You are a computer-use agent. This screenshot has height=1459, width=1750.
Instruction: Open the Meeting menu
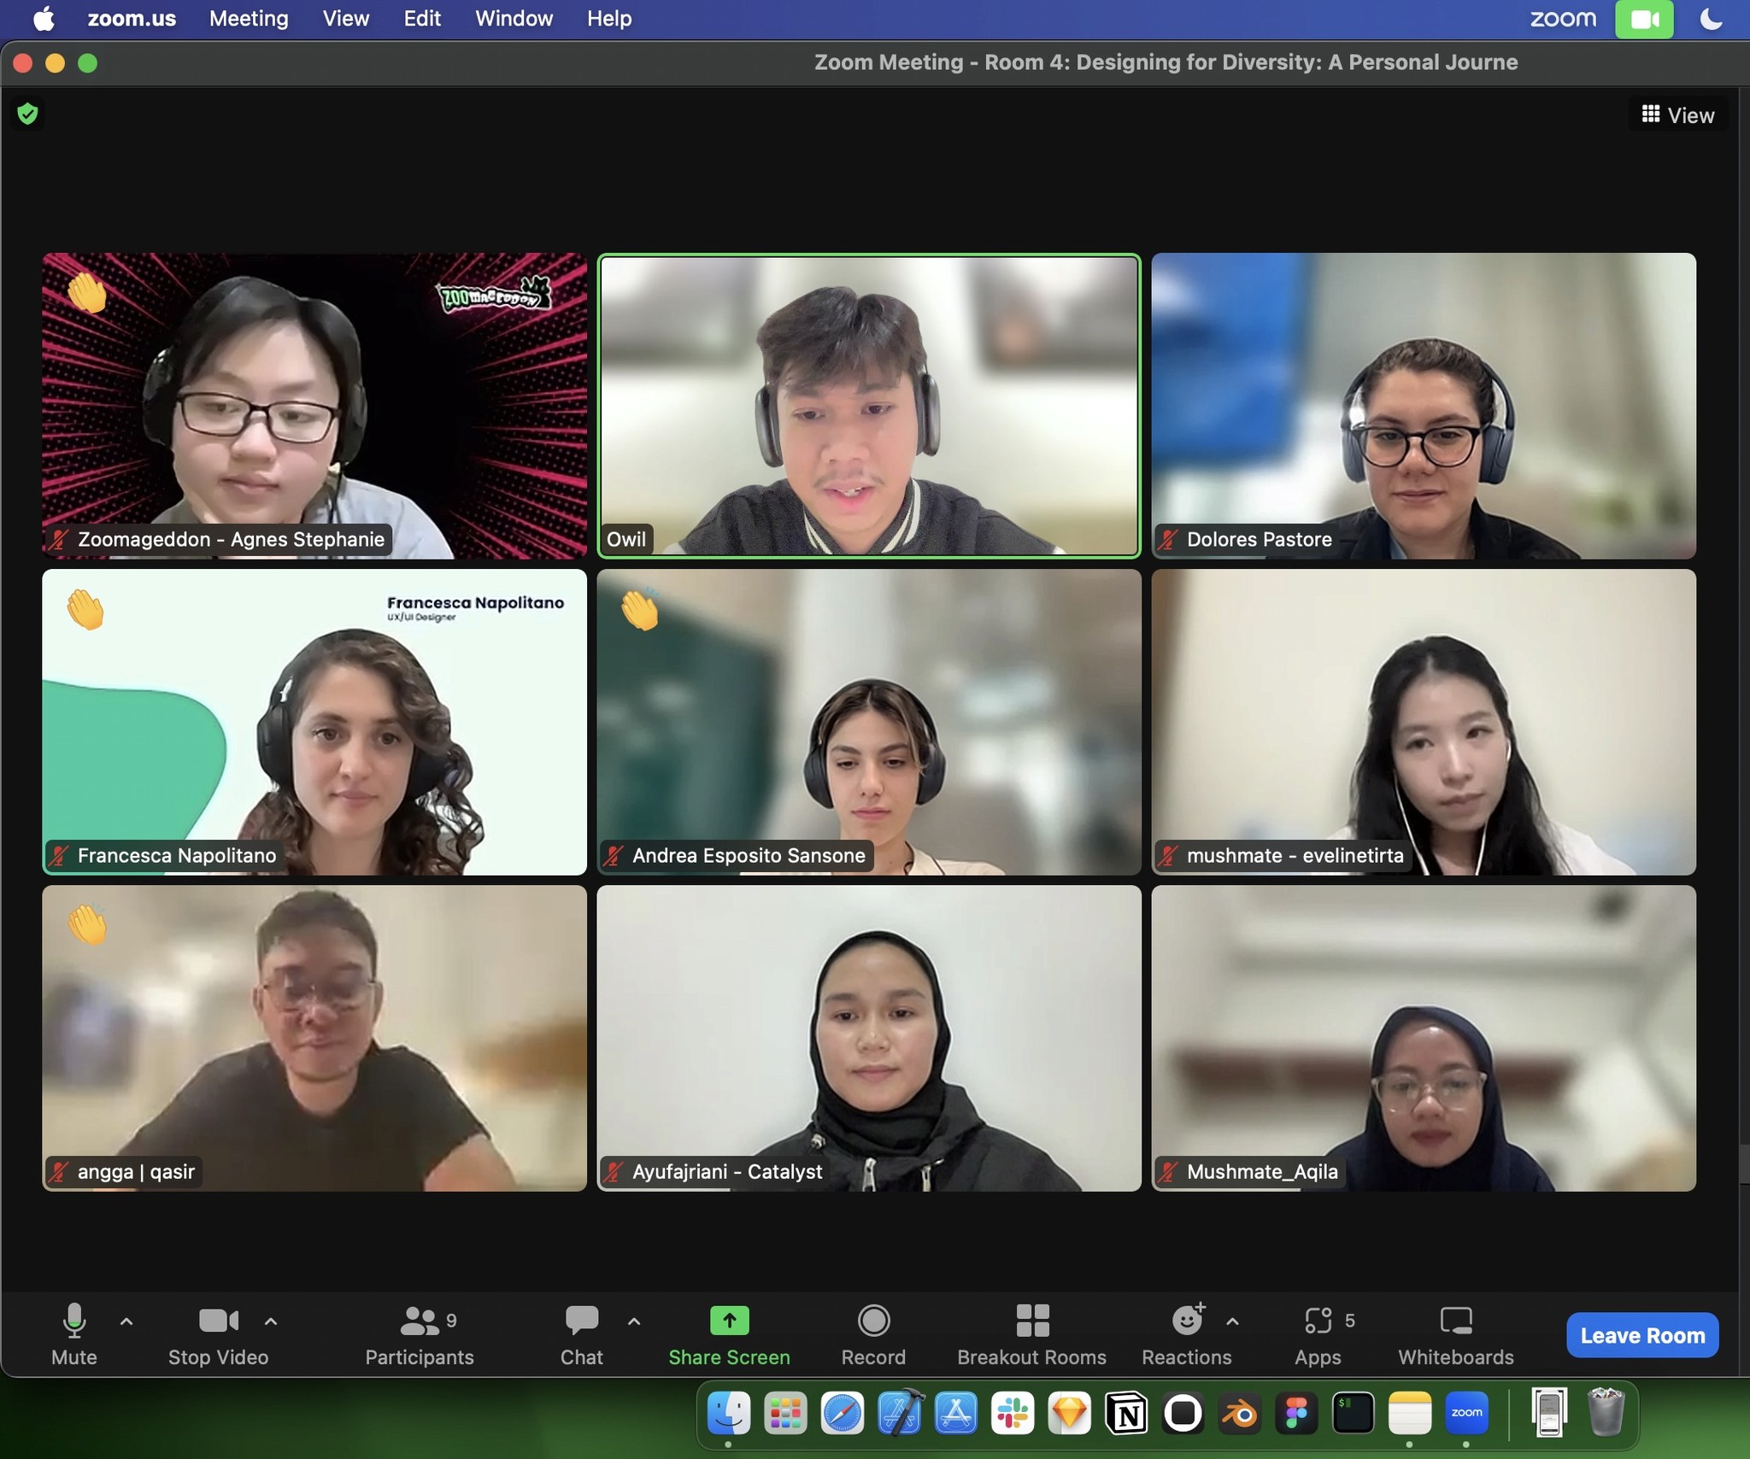[x=249, y=19]
